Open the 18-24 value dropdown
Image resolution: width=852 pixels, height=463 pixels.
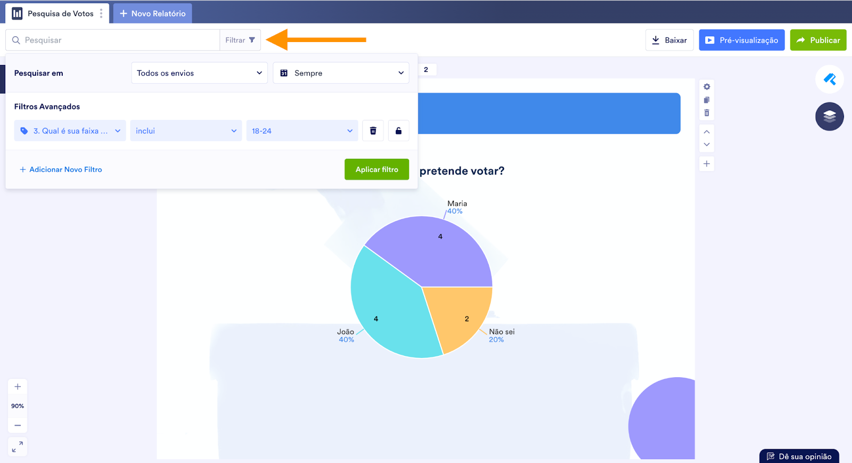point(302,131)
